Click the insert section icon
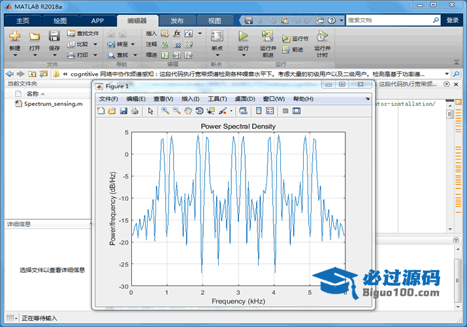 pyautogui.click(x=165, y=33)
